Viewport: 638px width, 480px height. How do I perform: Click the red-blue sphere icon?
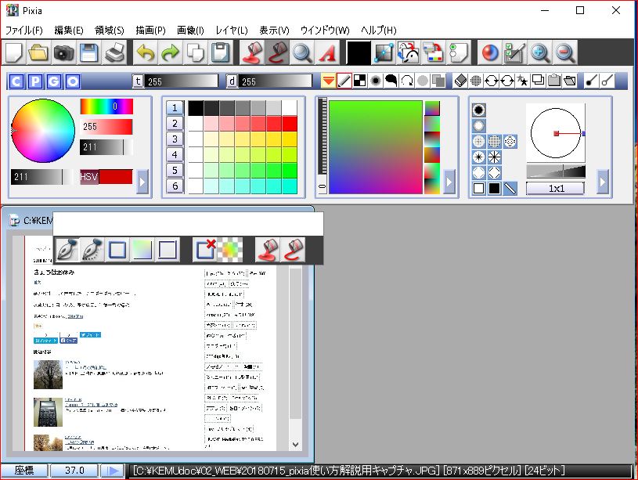pos(490,52)
